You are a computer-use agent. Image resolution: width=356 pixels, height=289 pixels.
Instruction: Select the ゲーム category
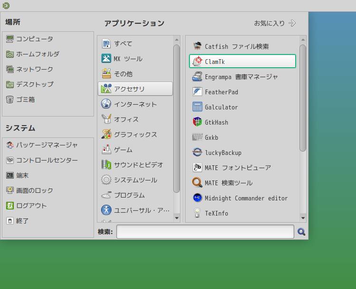(x=135, y=150)
